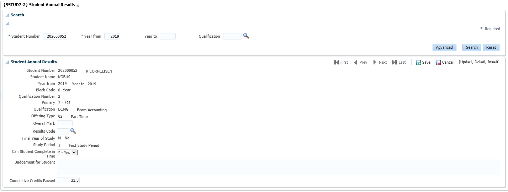Image resolution: width=508 pixels, height=192 pixels.
Task: Move to the Next record
Action: click(x=380, y=62)
